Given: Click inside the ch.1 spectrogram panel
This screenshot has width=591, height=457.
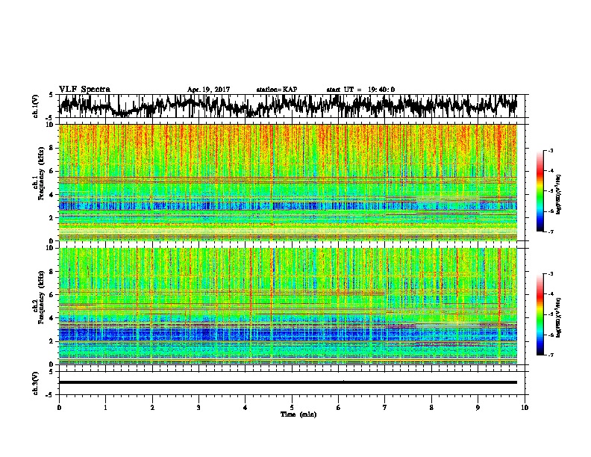Looking at the screenshot, I should pos(288,182).
